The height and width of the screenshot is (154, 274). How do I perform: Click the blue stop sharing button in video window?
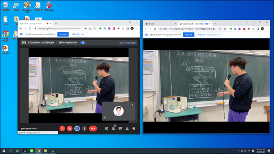(x=188, y=35)
